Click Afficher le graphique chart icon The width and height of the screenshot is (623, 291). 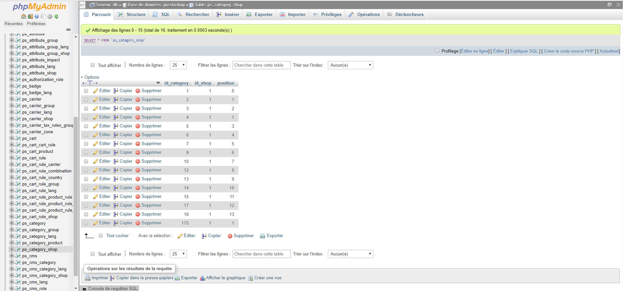202,278
